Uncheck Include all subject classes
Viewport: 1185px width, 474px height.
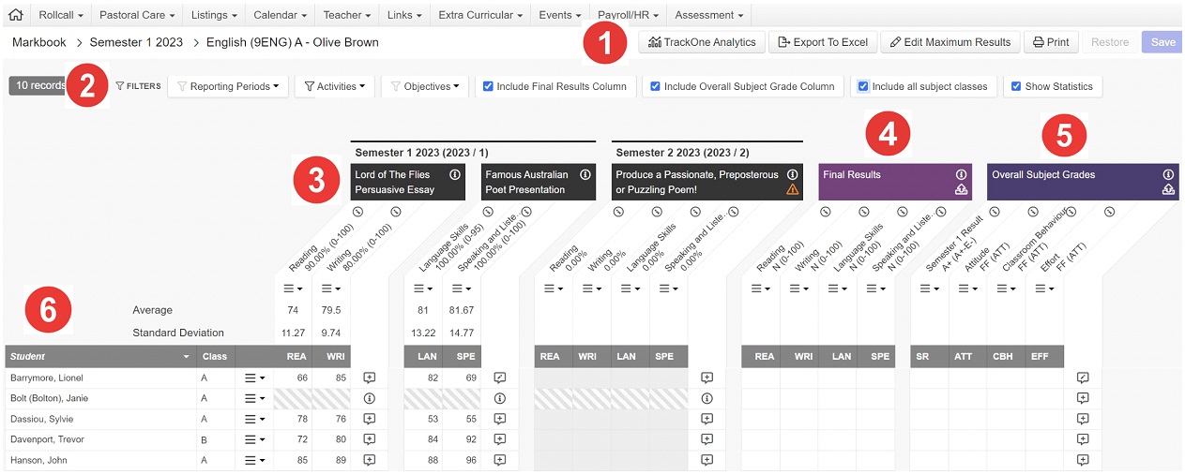(x=863, y=86)
